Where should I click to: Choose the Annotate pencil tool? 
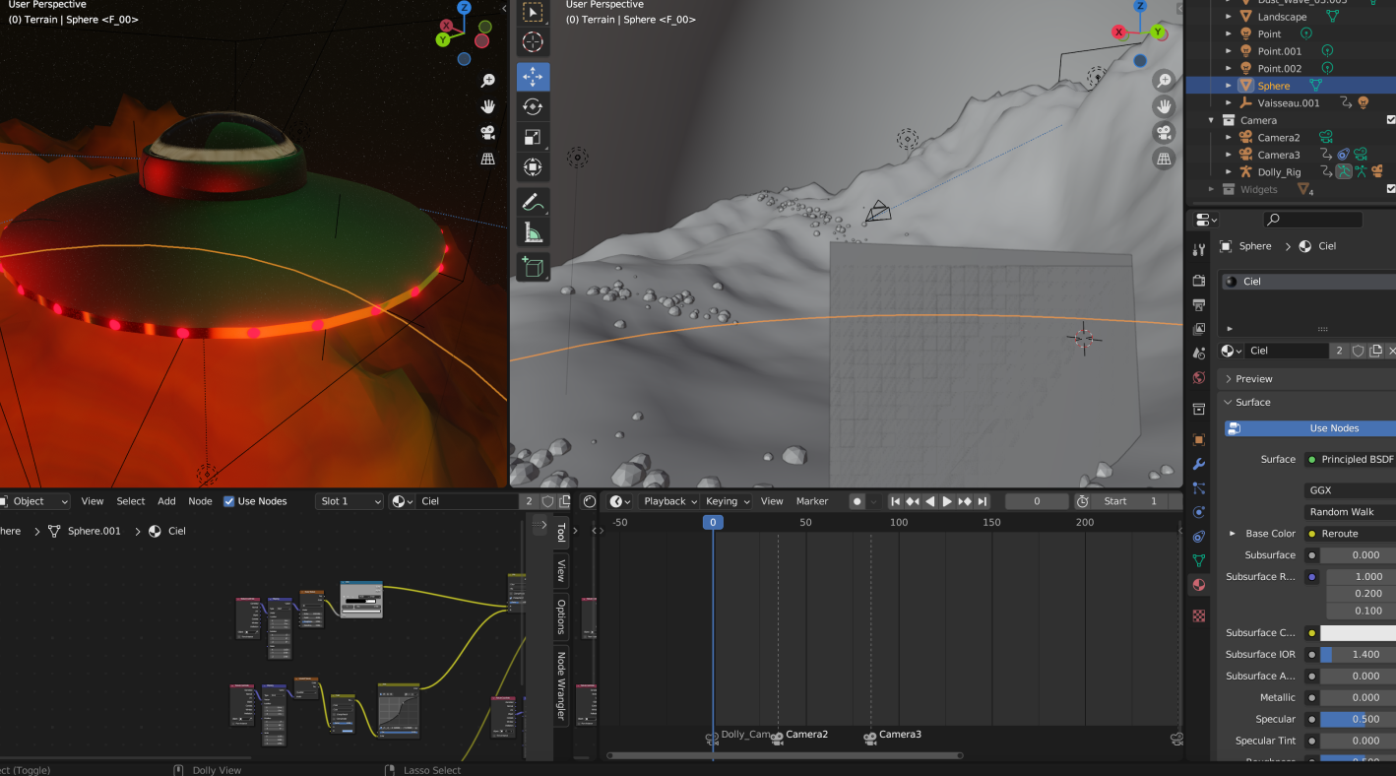click(x=533, y=202)
